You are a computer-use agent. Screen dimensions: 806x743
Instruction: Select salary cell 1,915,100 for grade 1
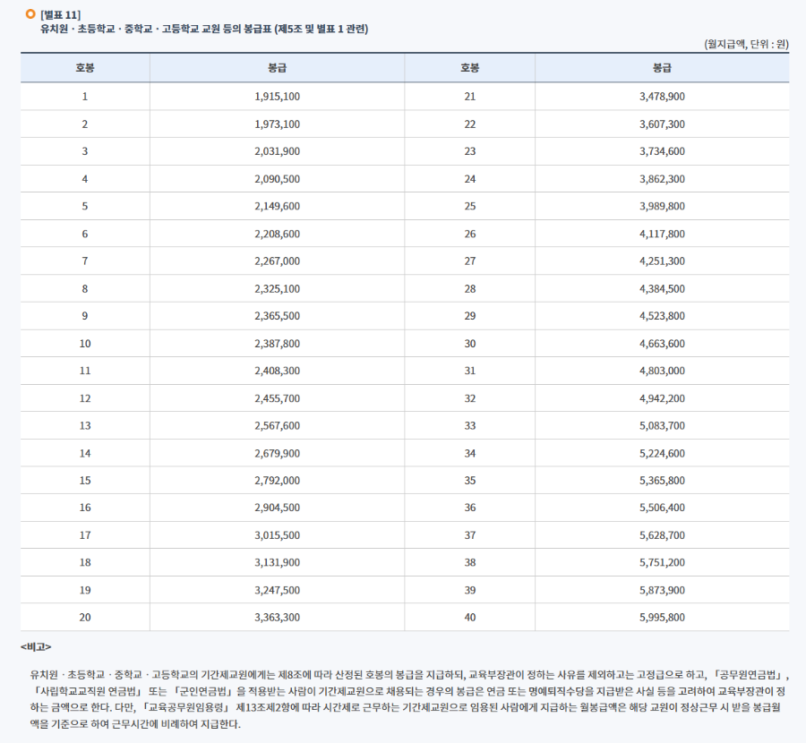point(276,96)
